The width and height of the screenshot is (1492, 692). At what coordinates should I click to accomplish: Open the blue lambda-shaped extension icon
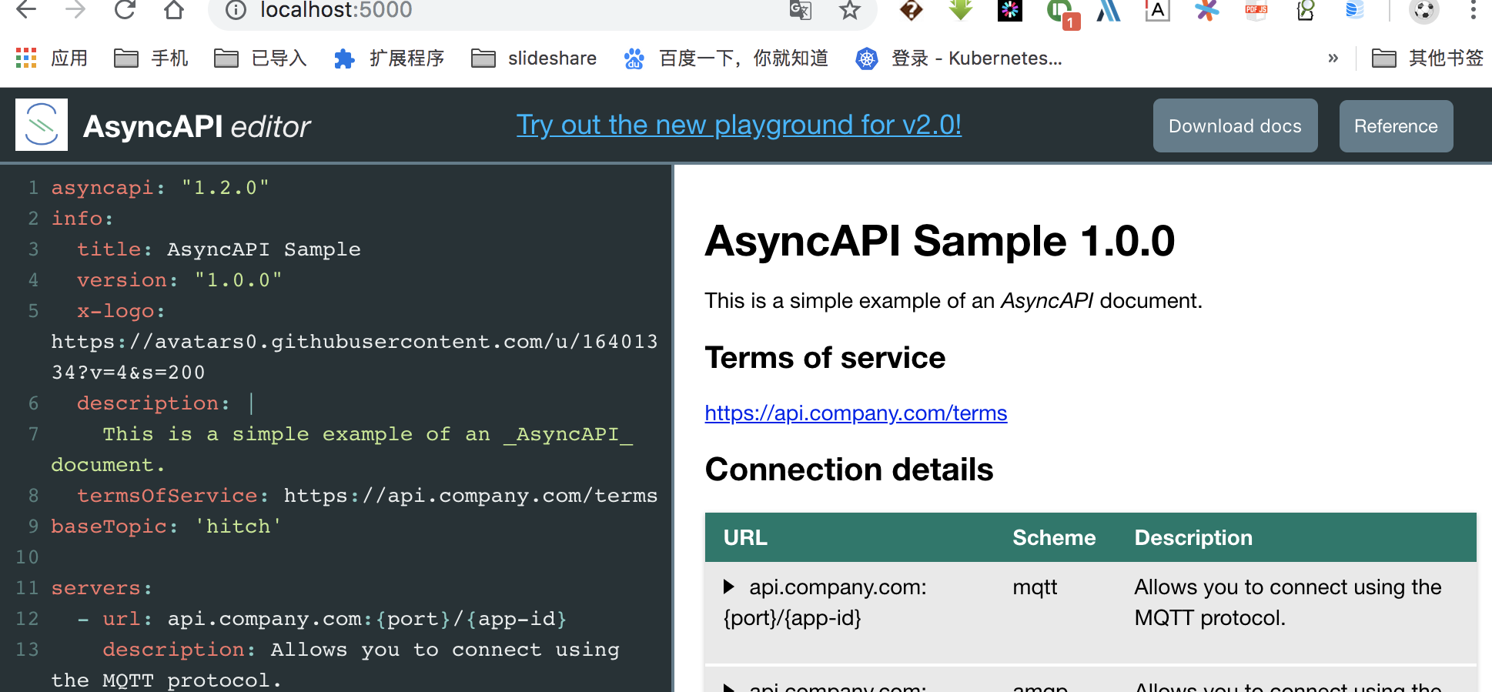coord(1109,10)
